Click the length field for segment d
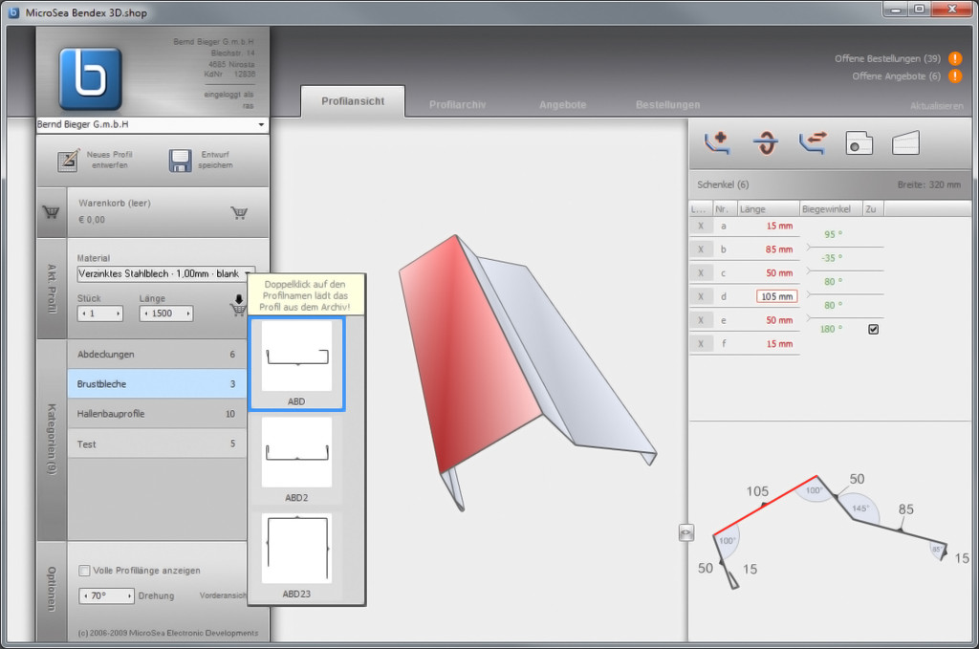The height and width of the screenshot is (649, 979). click(776, 296)
